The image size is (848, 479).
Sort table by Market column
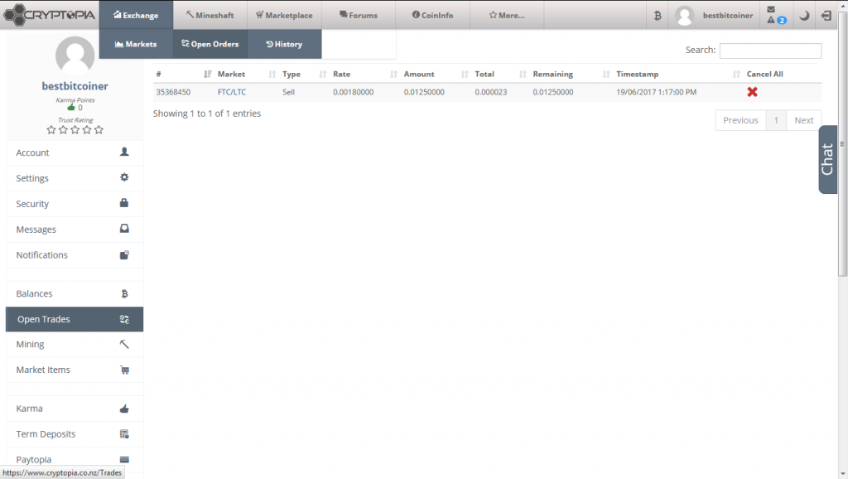click(x=247, y=74)
